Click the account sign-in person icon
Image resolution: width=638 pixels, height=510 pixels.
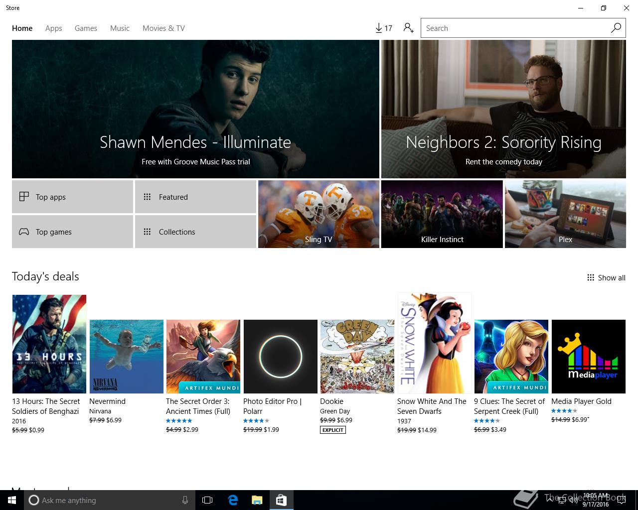(408, 28)
